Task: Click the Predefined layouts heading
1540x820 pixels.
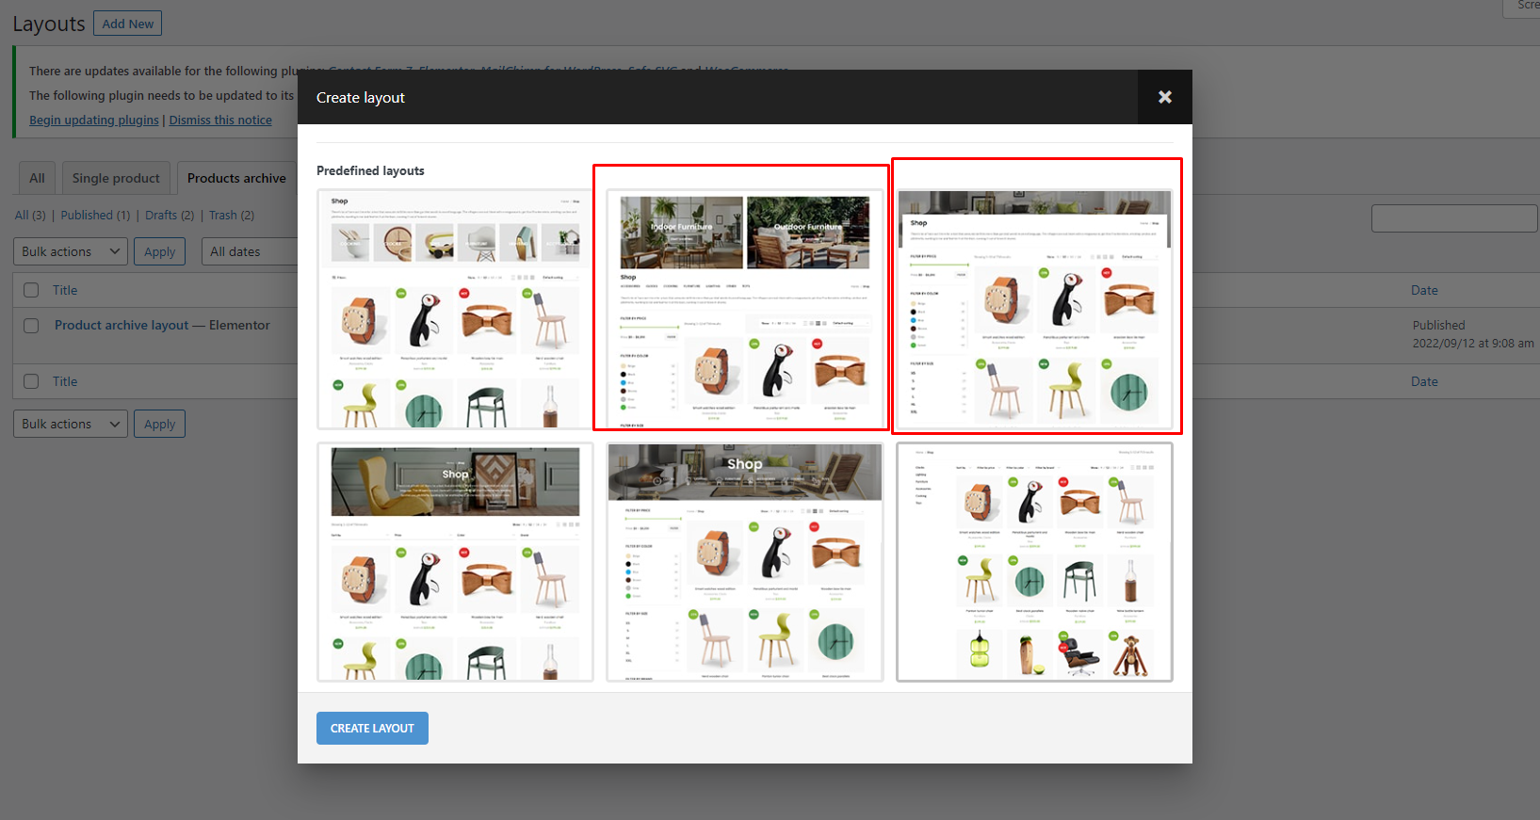Action: click(x=370, y=170)
